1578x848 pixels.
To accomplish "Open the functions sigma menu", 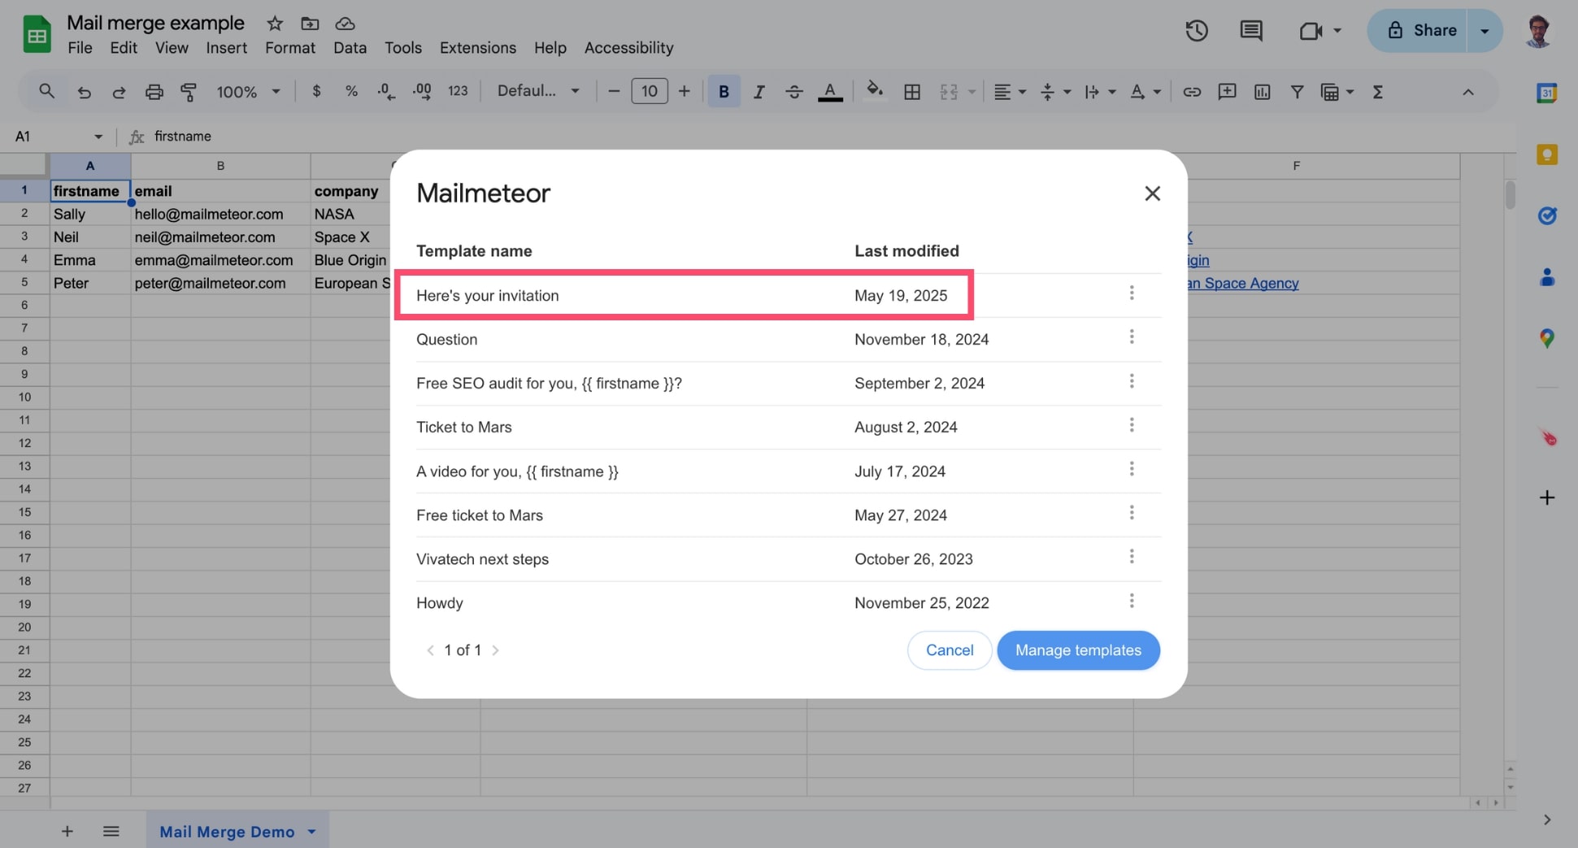I will coord(1377,92).
